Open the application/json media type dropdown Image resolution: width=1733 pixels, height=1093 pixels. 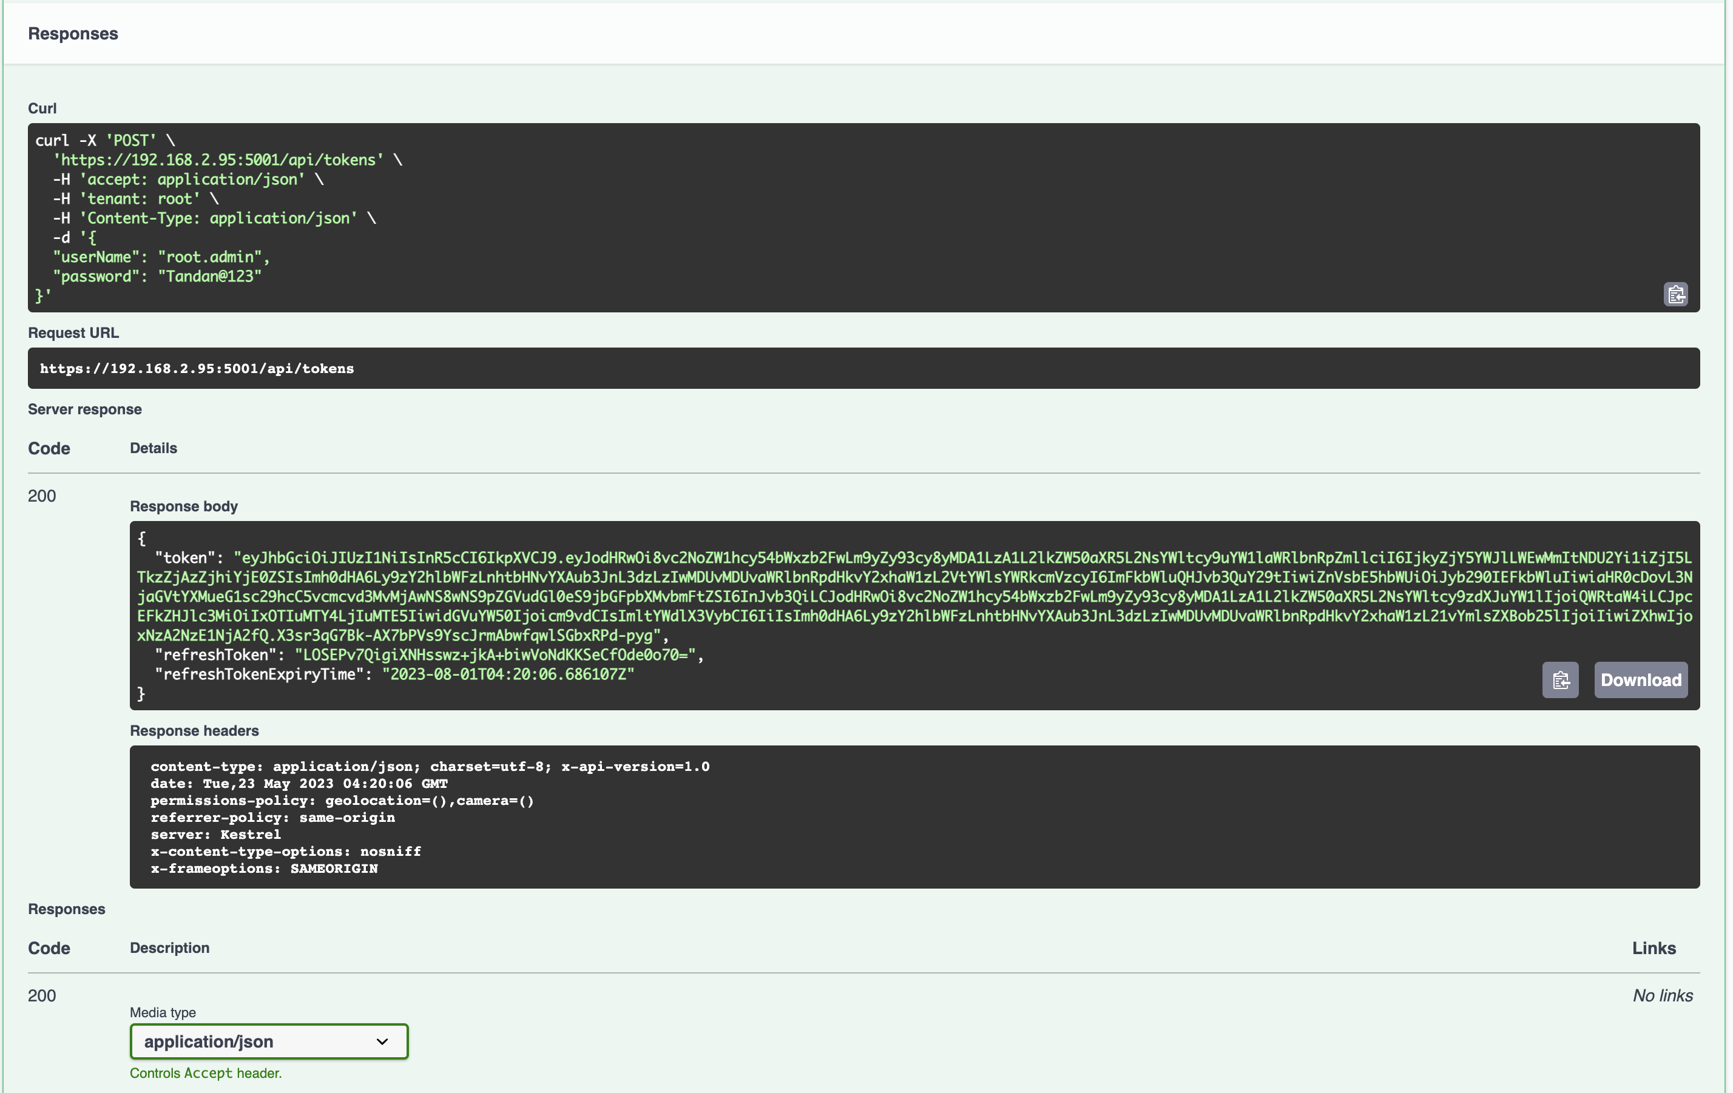[x=268, y=1041]
